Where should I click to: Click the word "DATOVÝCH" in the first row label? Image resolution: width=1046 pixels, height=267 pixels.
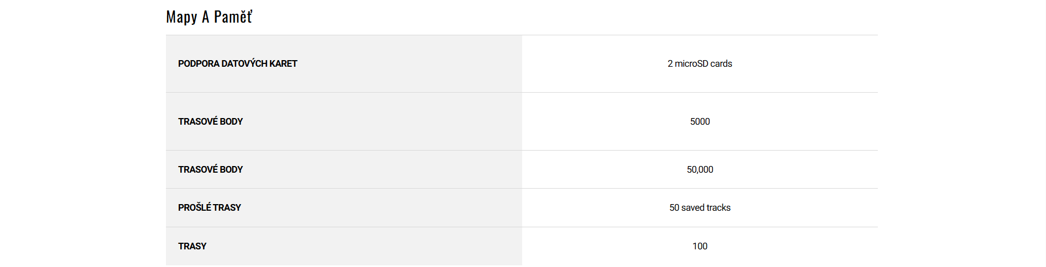pyautogui.click(x=244, y=64)
